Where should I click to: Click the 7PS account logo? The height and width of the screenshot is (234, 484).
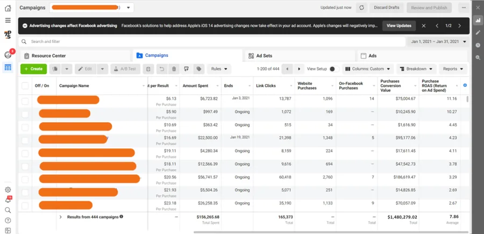click(x=8, y=34)
